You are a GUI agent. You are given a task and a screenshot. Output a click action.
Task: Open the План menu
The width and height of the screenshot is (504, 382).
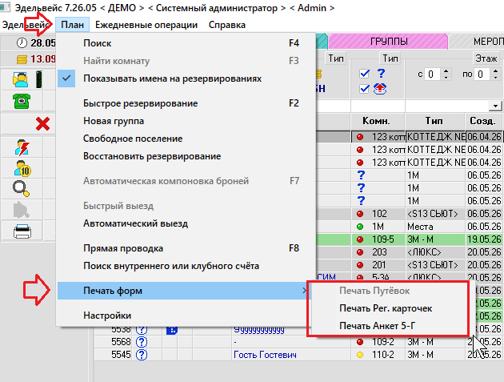click(72, 25)
